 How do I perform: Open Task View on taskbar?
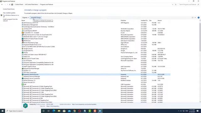[49, 111]
